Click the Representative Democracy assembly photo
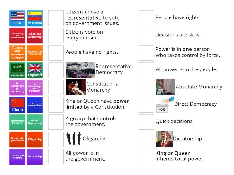The height and width of the screenshot is (175, 234). click(80, 70)
